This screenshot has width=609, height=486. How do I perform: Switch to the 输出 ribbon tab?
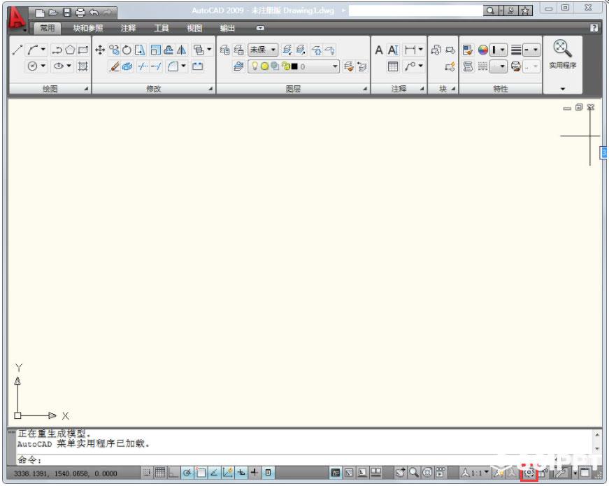tap(227, 28)
